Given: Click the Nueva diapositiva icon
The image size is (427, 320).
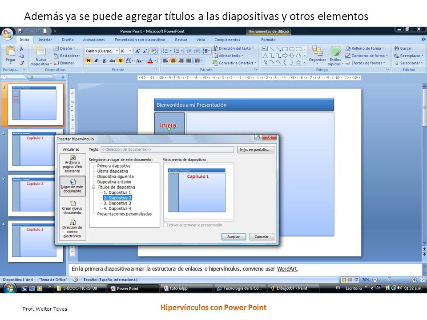Looking at the screenshot, I should 41,51.
